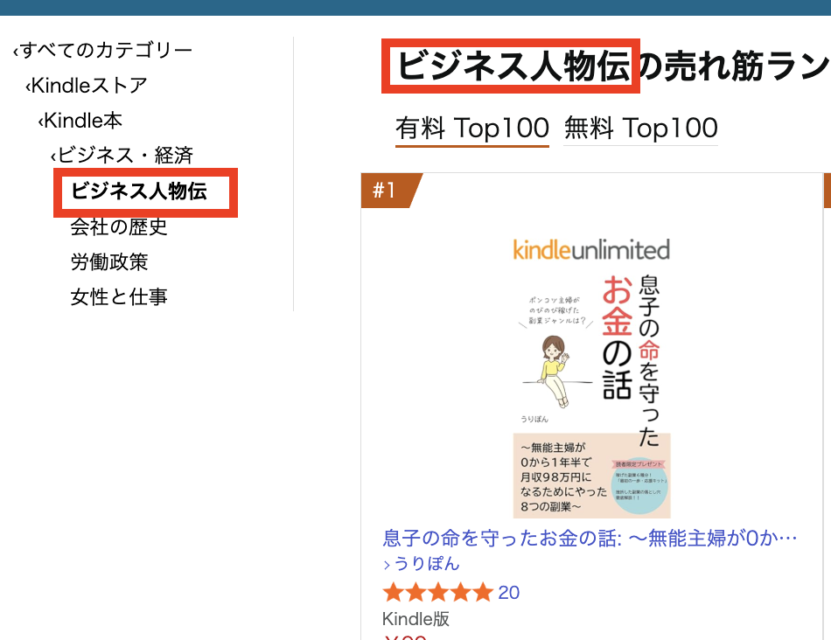Open 女性と仕事 category
The height and width of the screenshot is (640, 831).
119,297
